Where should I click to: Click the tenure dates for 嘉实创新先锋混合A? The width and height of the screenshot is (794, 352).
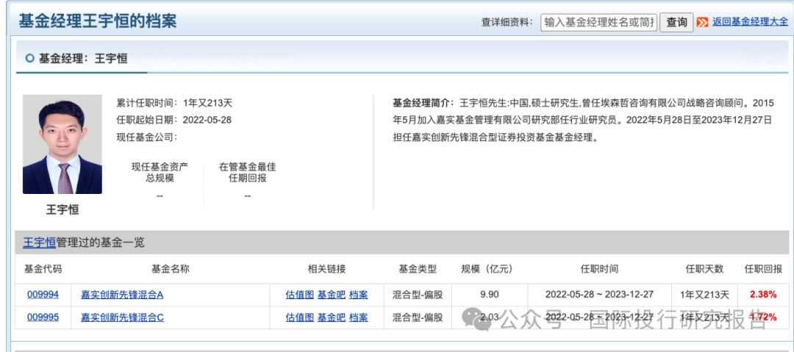coord(600,295)
